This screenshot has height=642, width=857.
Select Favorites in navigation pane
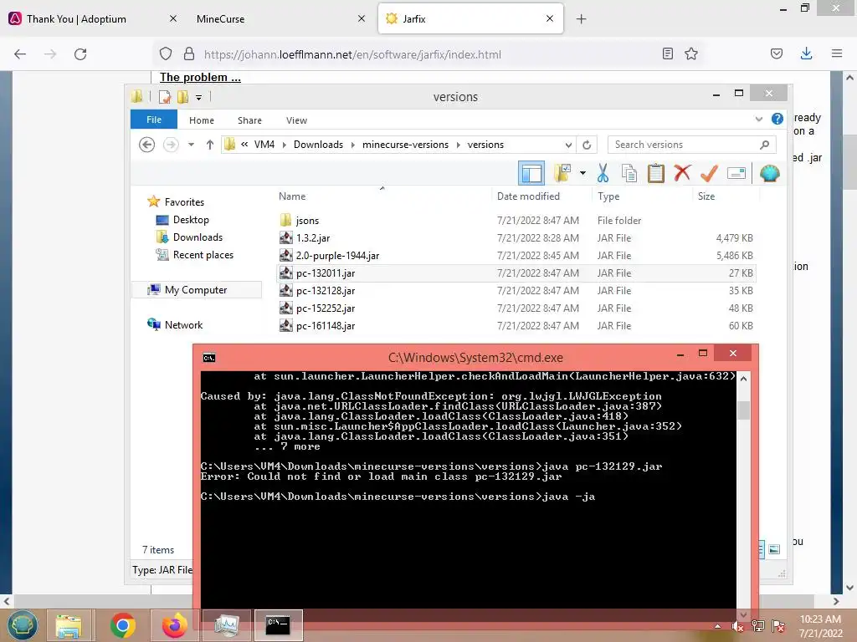pos(184,202)
